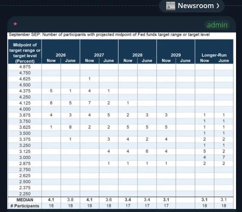Click the pink asterisk post marker

(15, 24)
